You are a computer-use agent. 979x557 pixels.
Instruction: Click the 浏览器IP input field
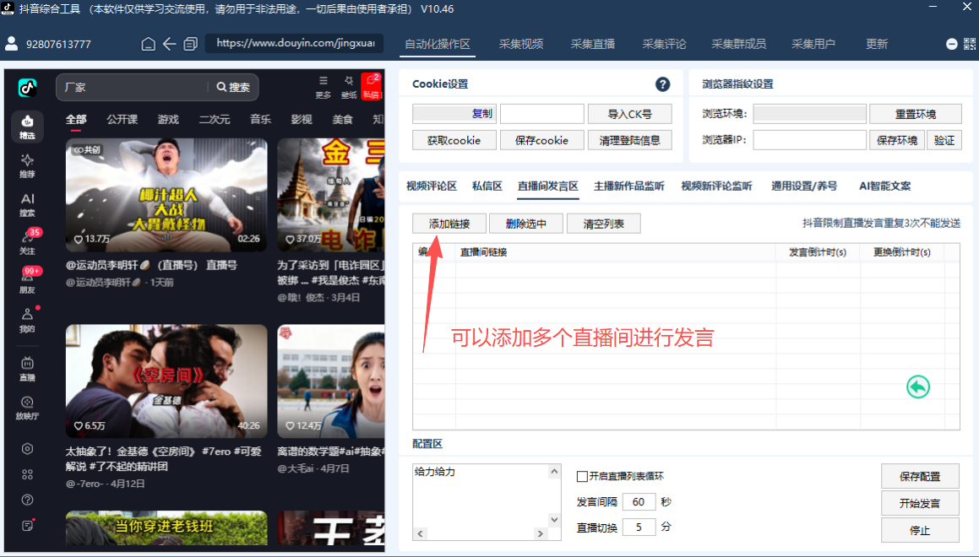pos(809,140)
